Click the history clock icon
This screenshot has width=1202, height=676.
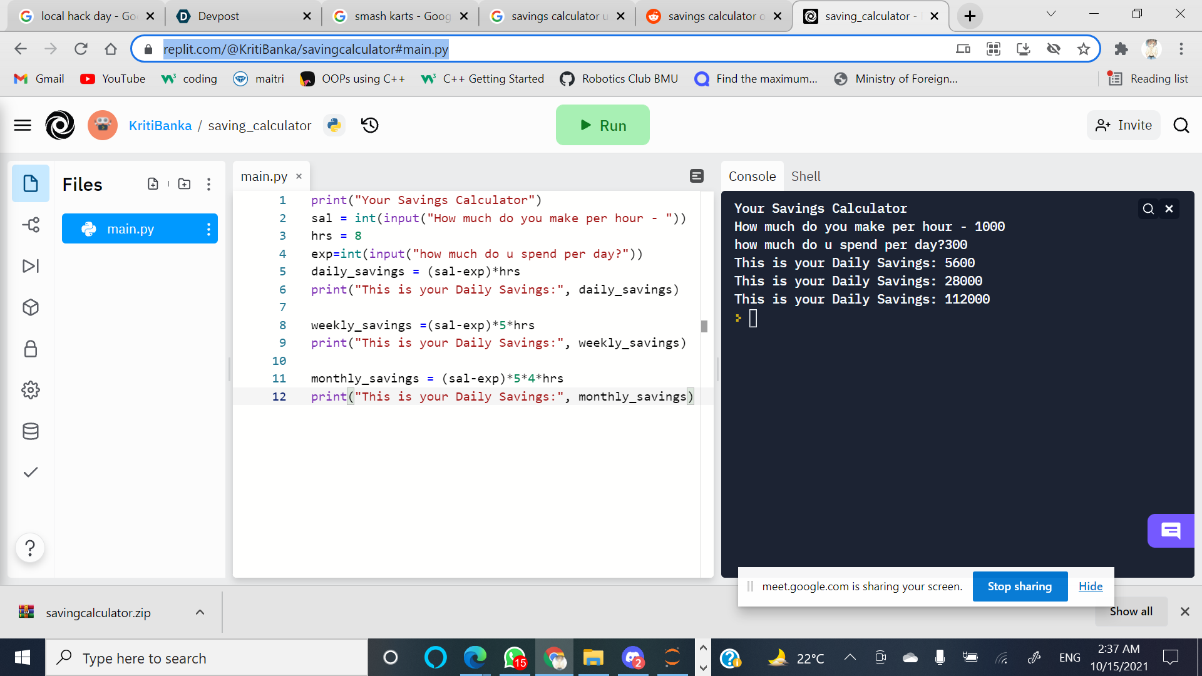pyautogui.click(x=370, y=125)
